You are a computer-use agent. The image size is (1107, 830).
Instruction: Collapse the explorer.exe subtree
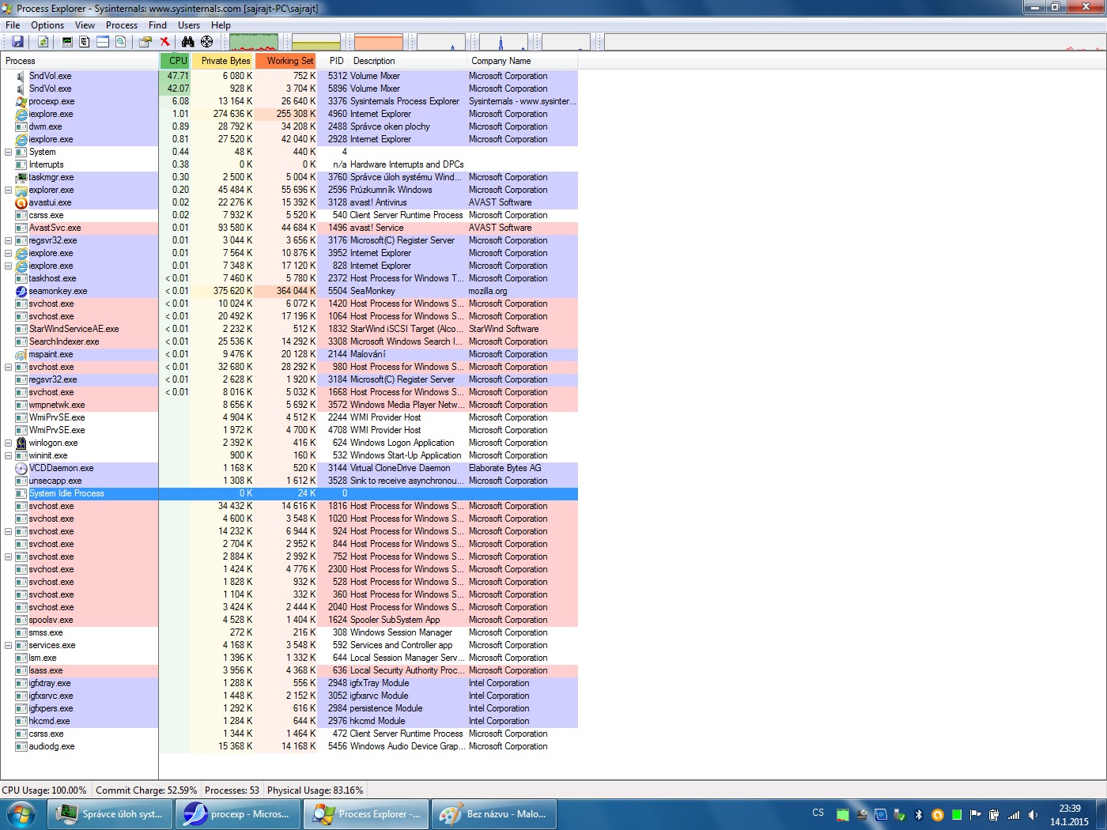(x=9, y=190)
